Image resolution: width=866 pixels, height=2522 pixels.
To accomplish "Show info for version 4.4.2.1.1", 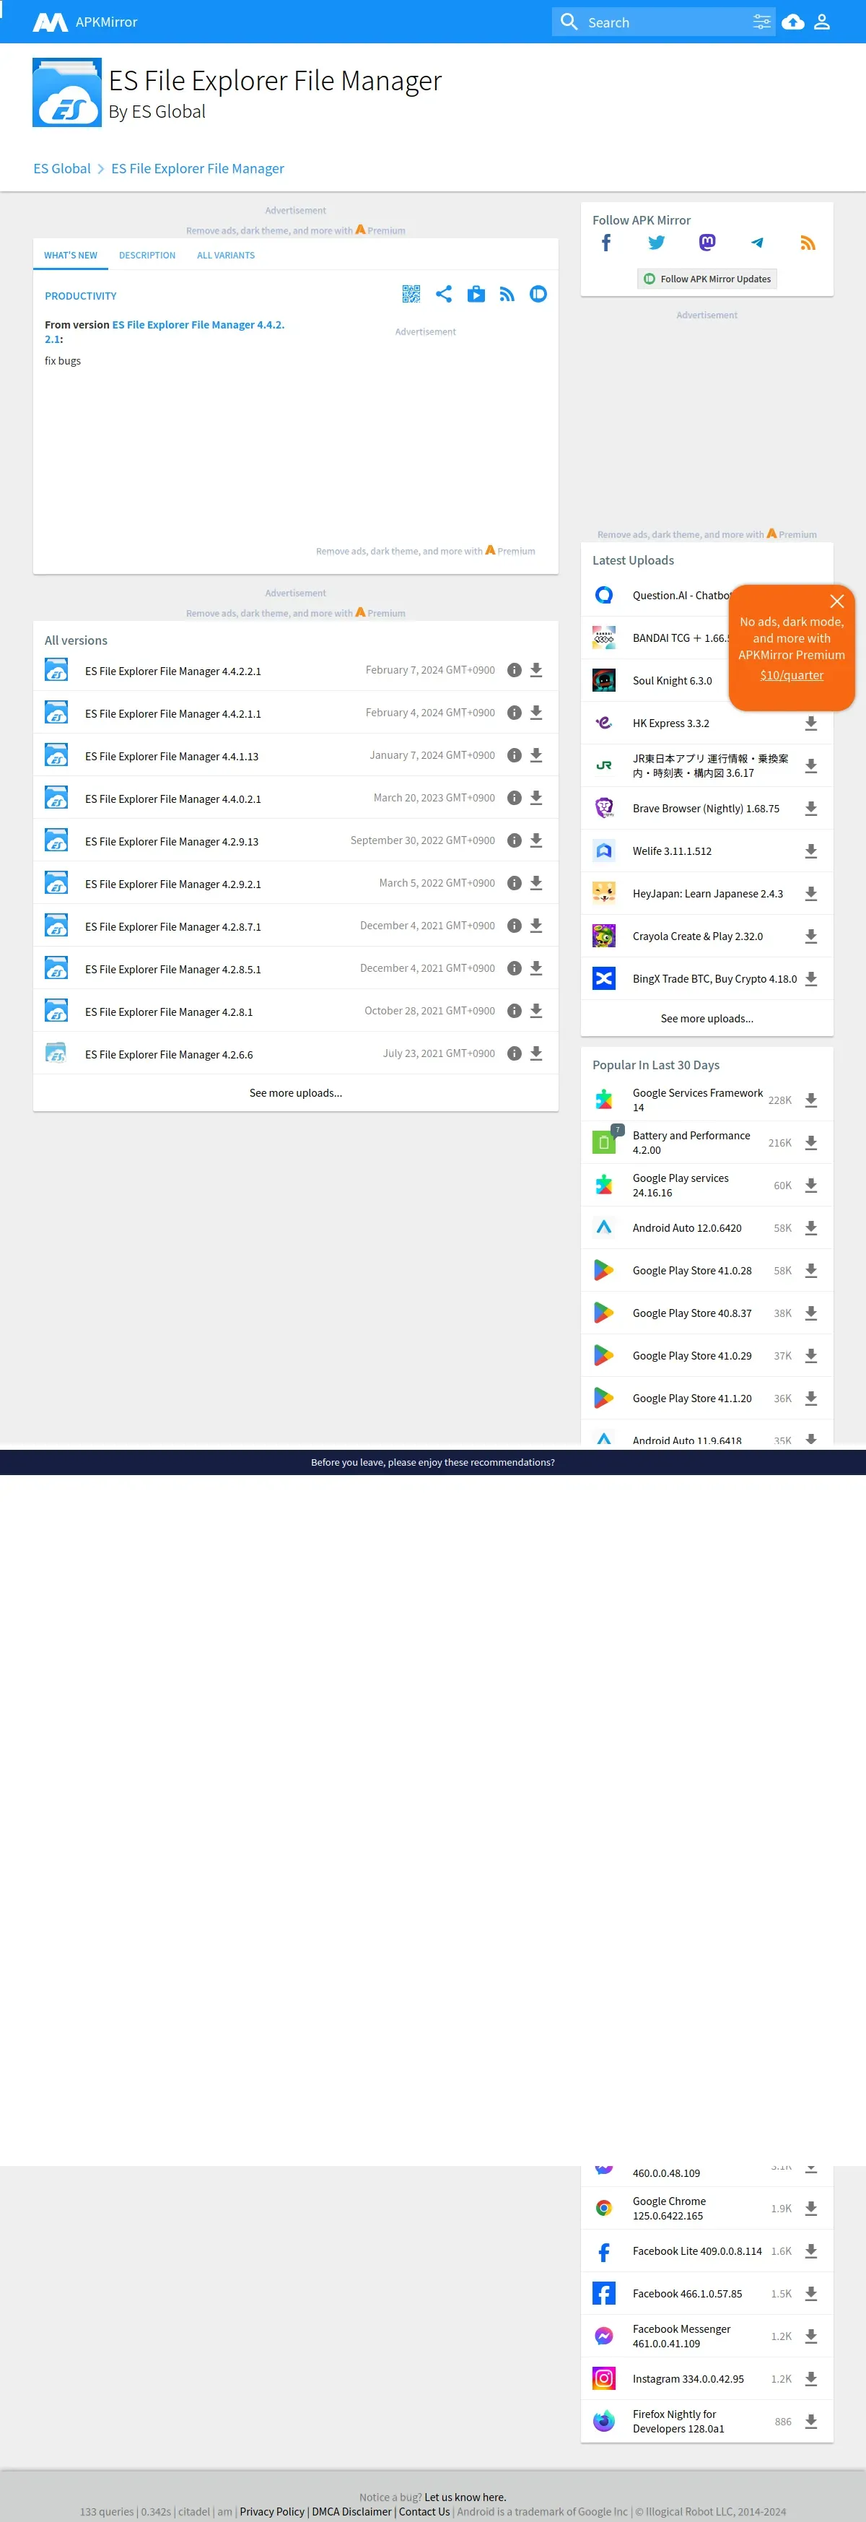I will [514, 713].
